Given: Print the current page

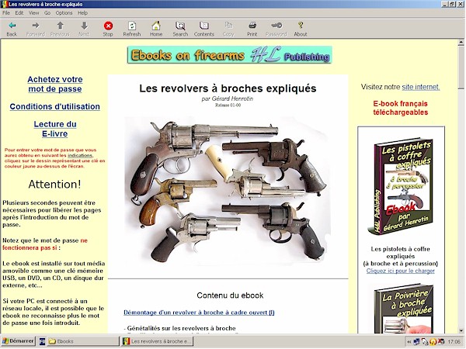Looking at the screenshot, I should click(252, 29).
